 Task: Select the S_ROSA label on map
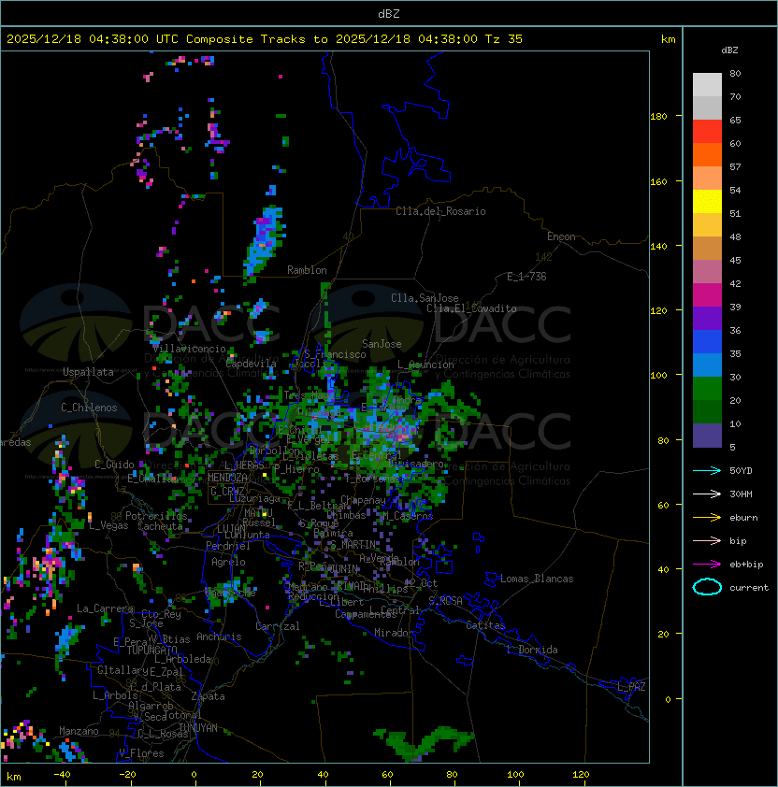(445, 601)
